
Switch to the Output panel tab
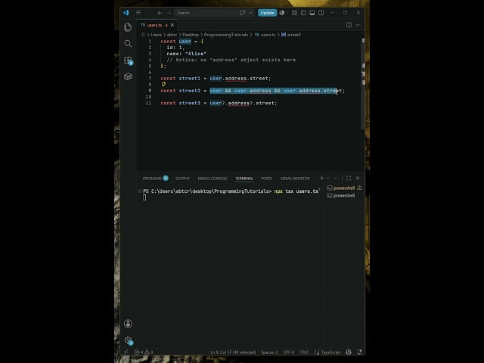point(182,178)
